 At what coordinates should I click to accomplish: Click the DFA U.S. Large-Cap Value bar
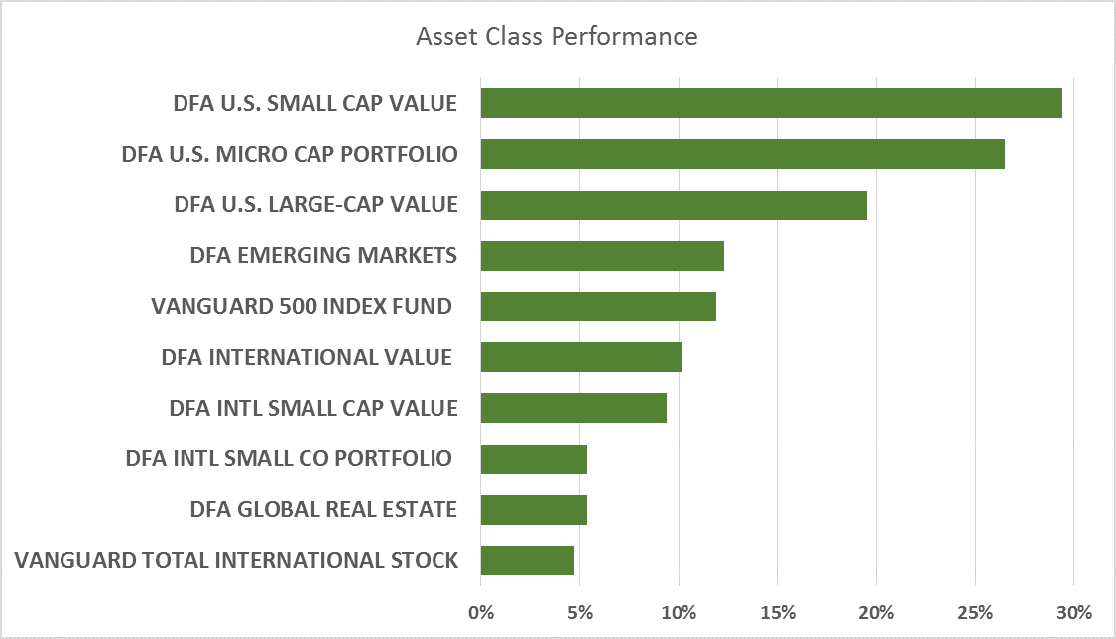tap(674, 204)
